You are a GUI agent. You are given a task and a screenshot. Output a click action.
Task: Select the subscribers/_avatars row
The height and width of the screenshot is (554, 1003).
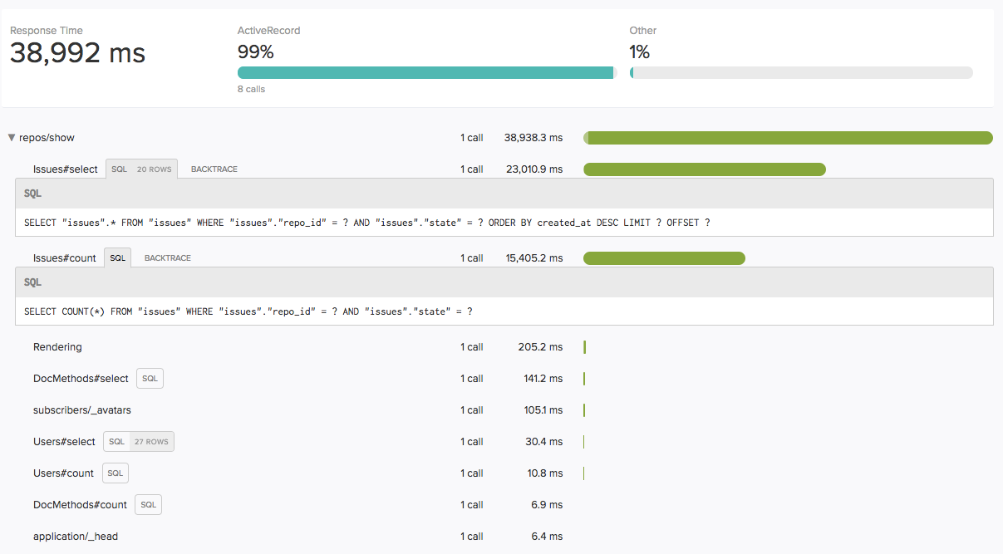(x=81, y=410)
